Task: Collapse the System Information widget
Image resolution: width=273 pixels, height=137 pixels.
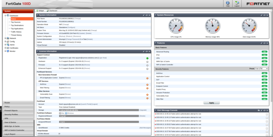Action: pyautogui.click(x=38, y=15)
